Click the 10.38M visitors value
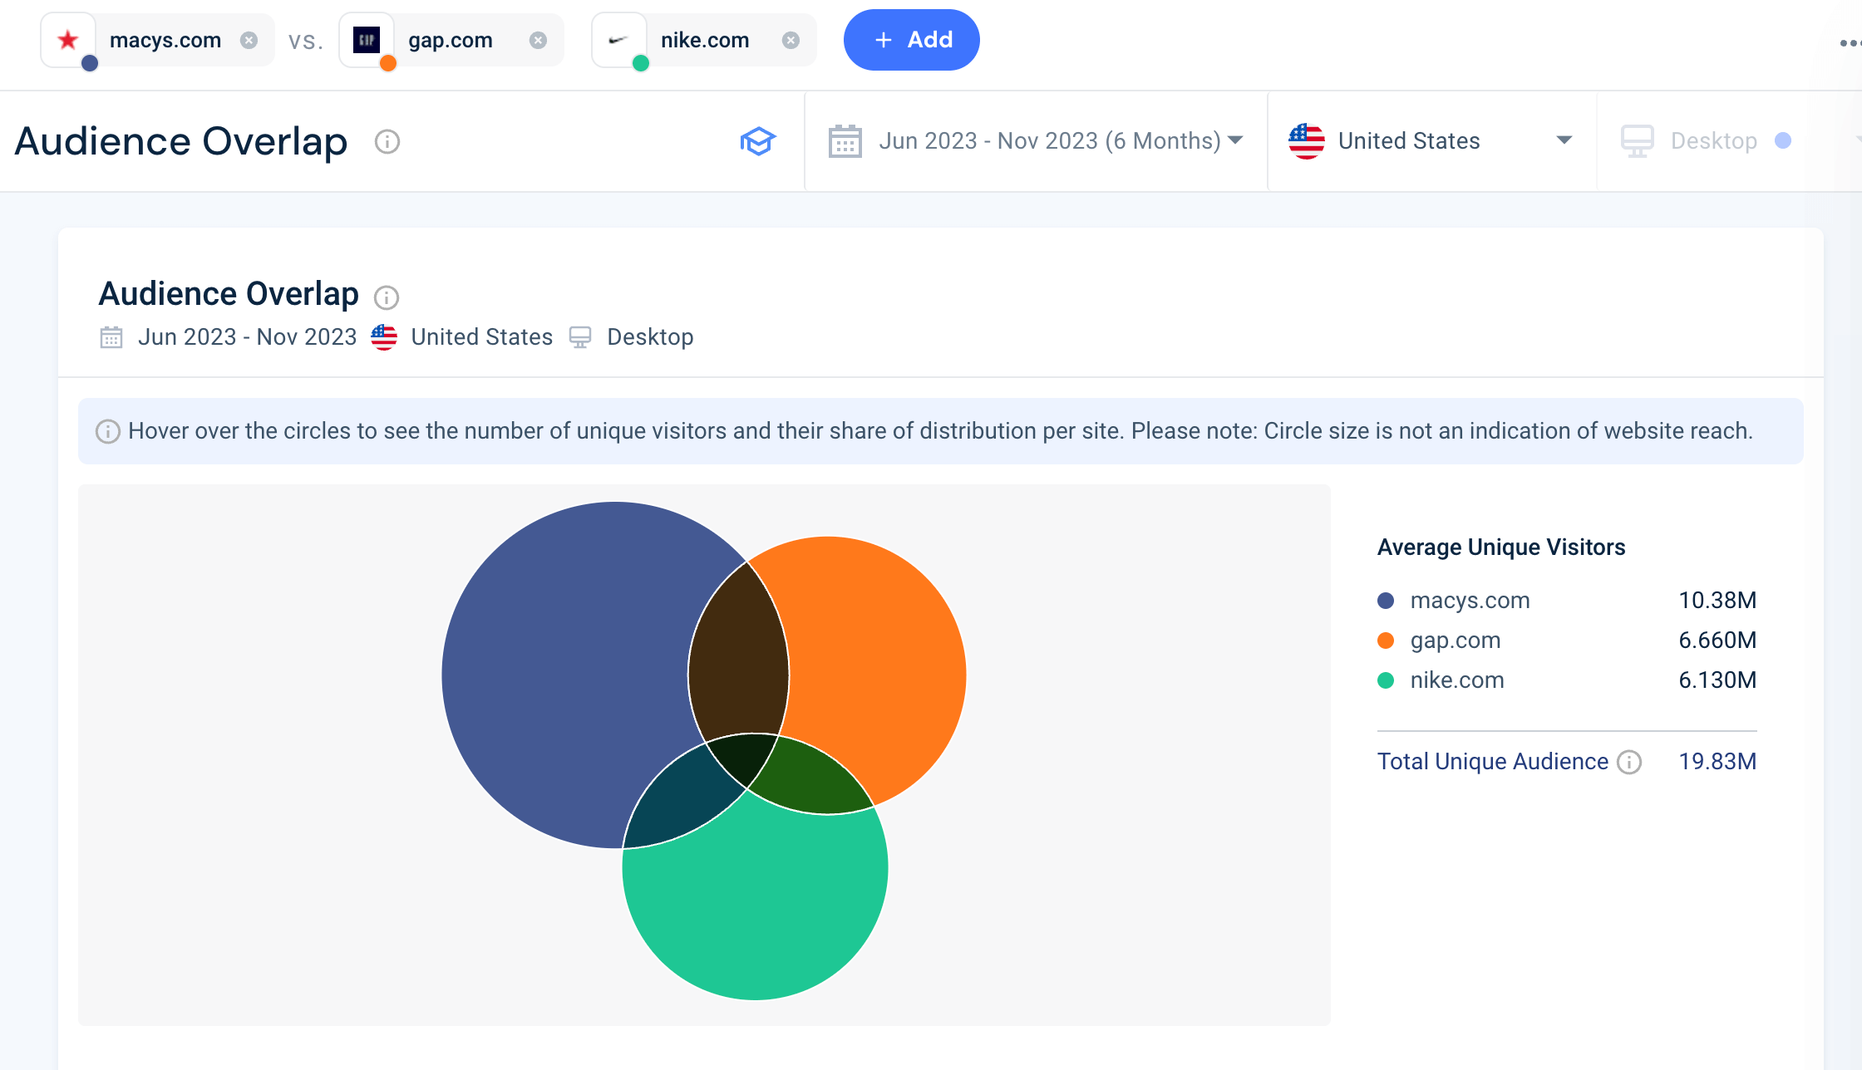This screenshot has width=1862, height=1070. point(1717,601)
